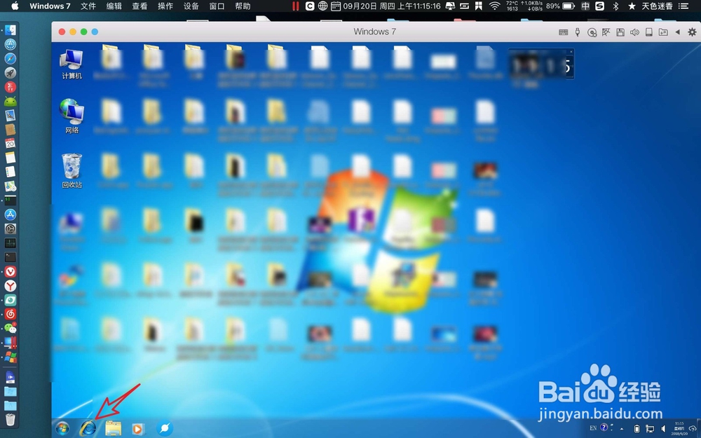Click the volume speaker in Windows tray
The width and height of the screenshot is (701, 438).
coord(663,429)
